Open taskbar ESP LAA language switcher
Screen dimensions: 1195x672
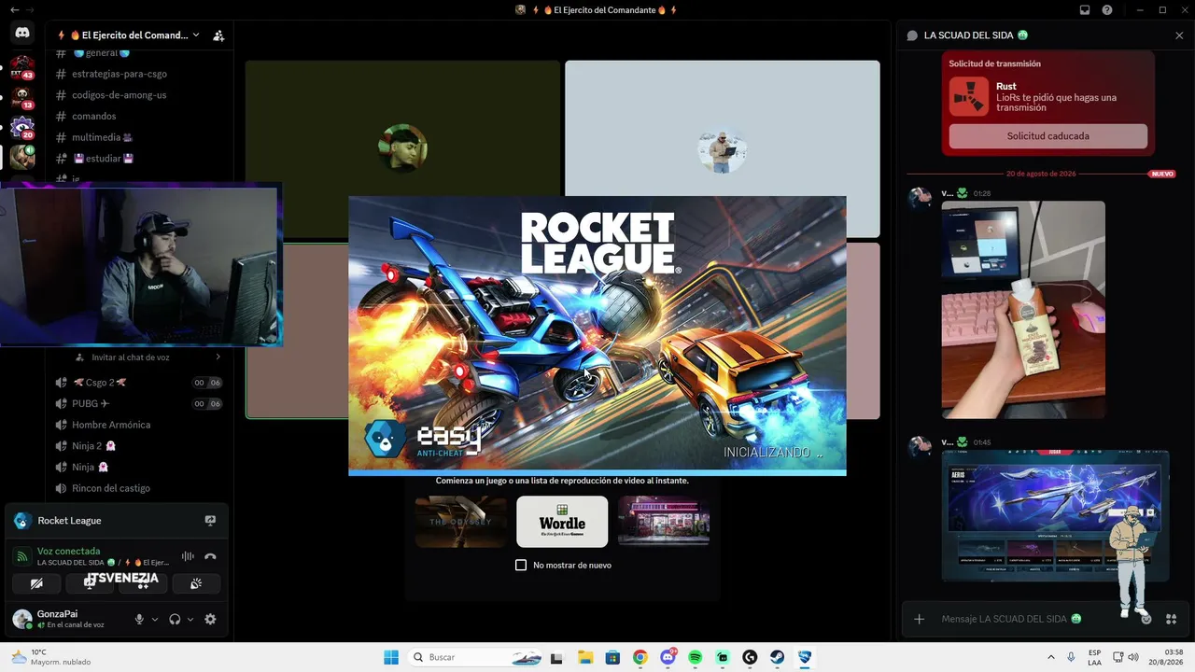click(x=1094, y=657)
